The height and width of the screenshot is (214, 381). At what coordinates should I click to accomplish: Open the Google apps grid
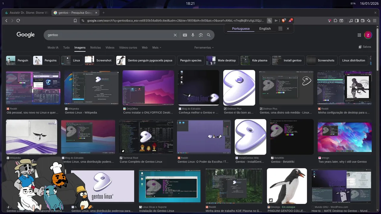pos(359,35)
